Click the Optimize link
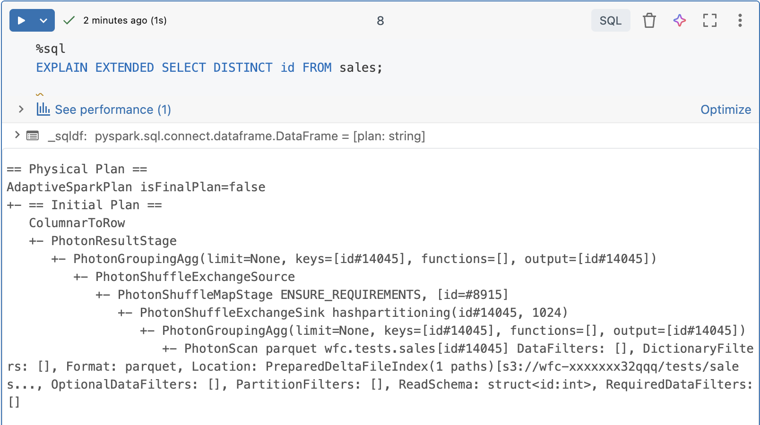This screenshot has width=760, height=425. [725, 110]
